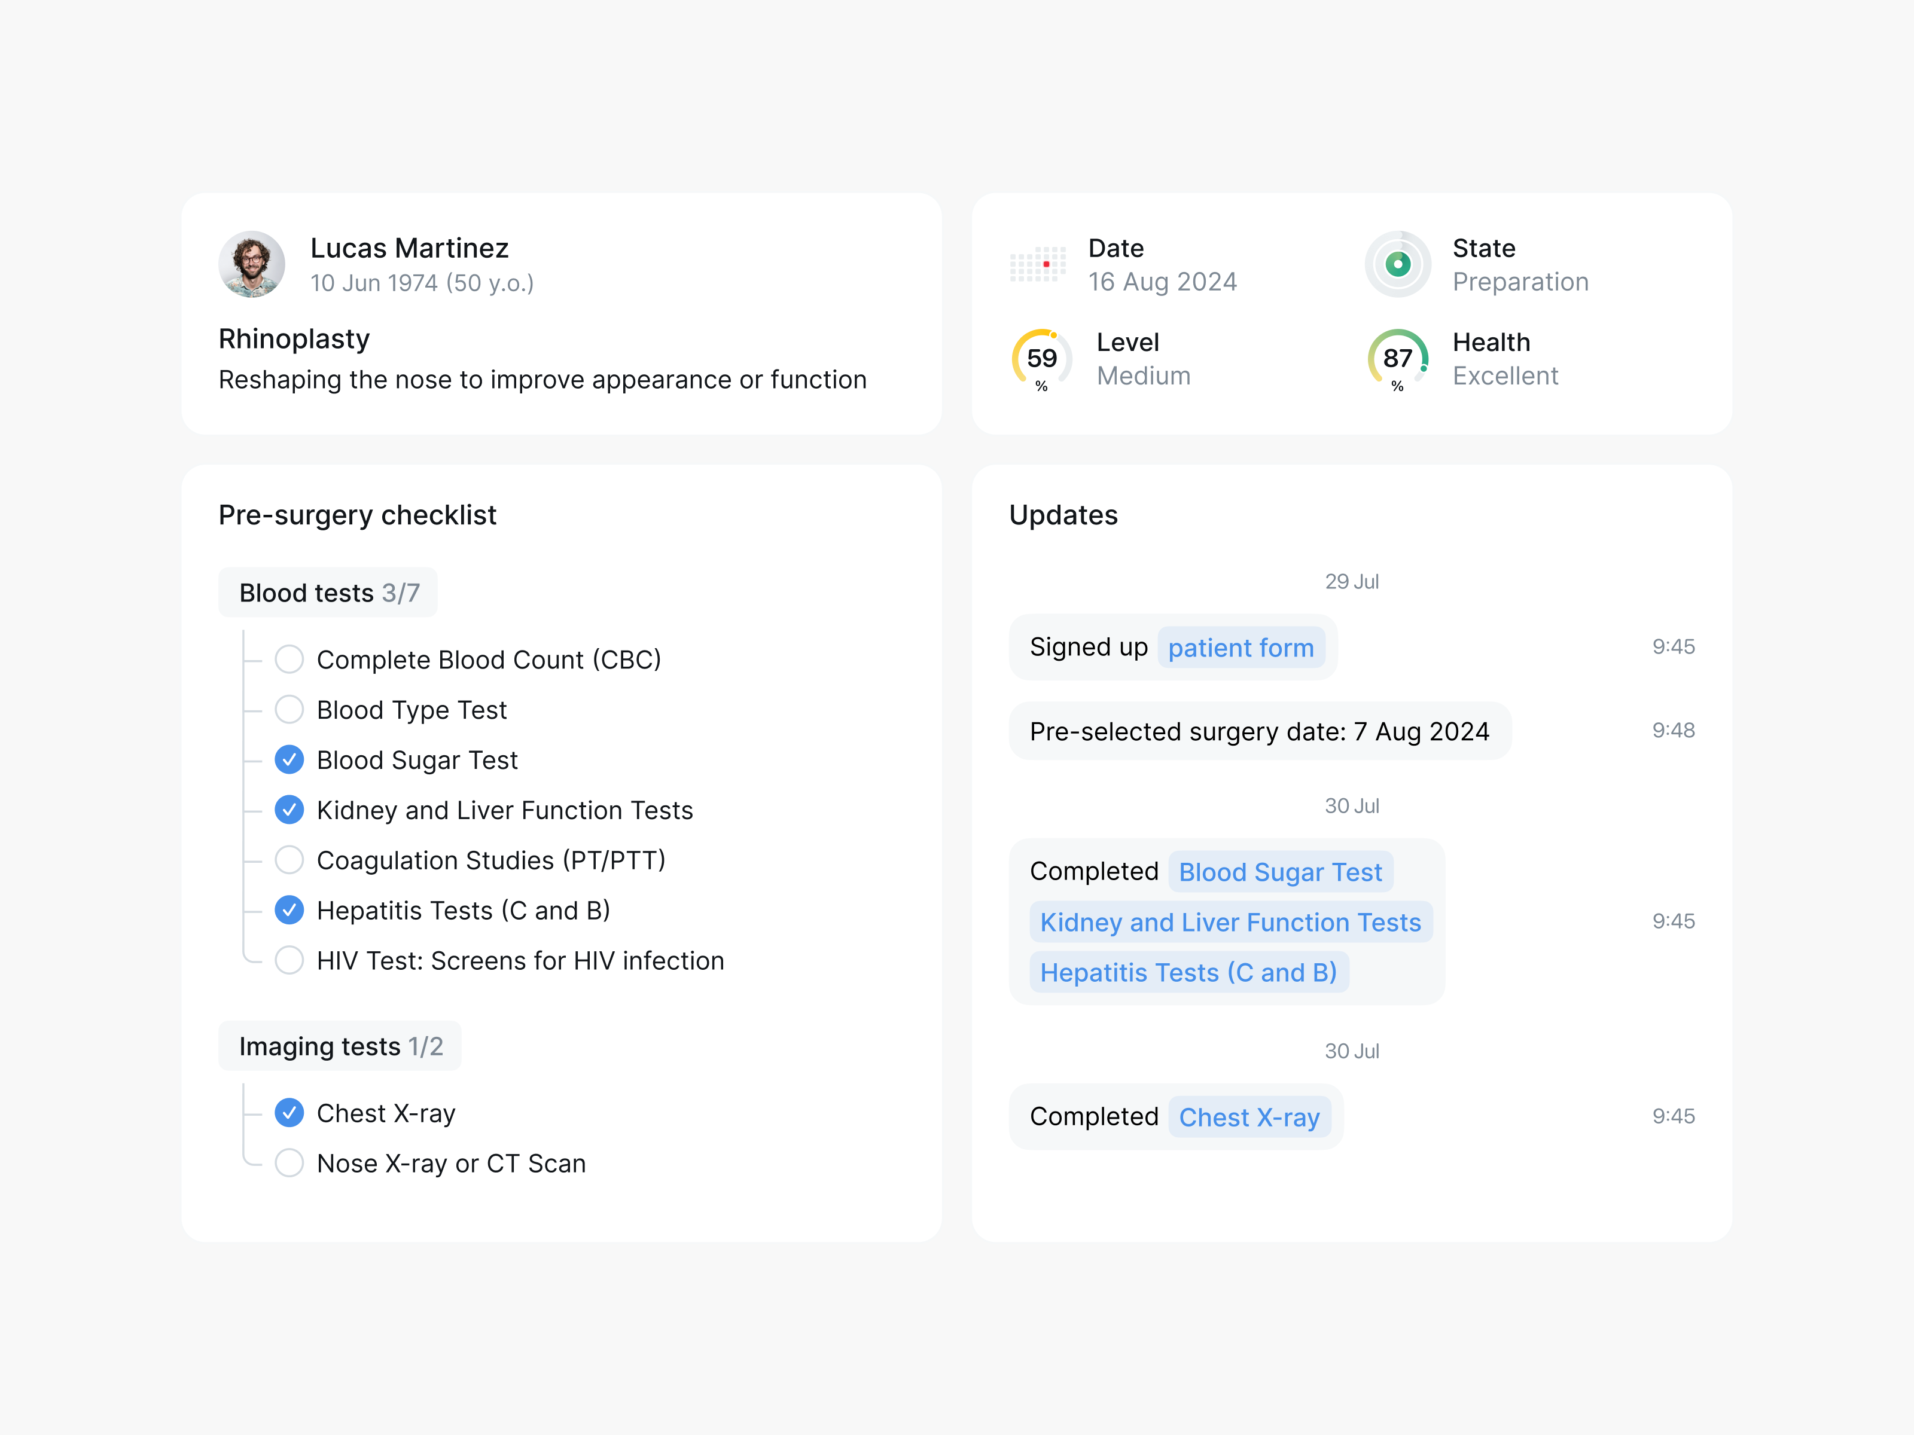This screenshot has height=1435, width=1914.
Task: Check the HIV Test checkbox
Action: point(289,960)
